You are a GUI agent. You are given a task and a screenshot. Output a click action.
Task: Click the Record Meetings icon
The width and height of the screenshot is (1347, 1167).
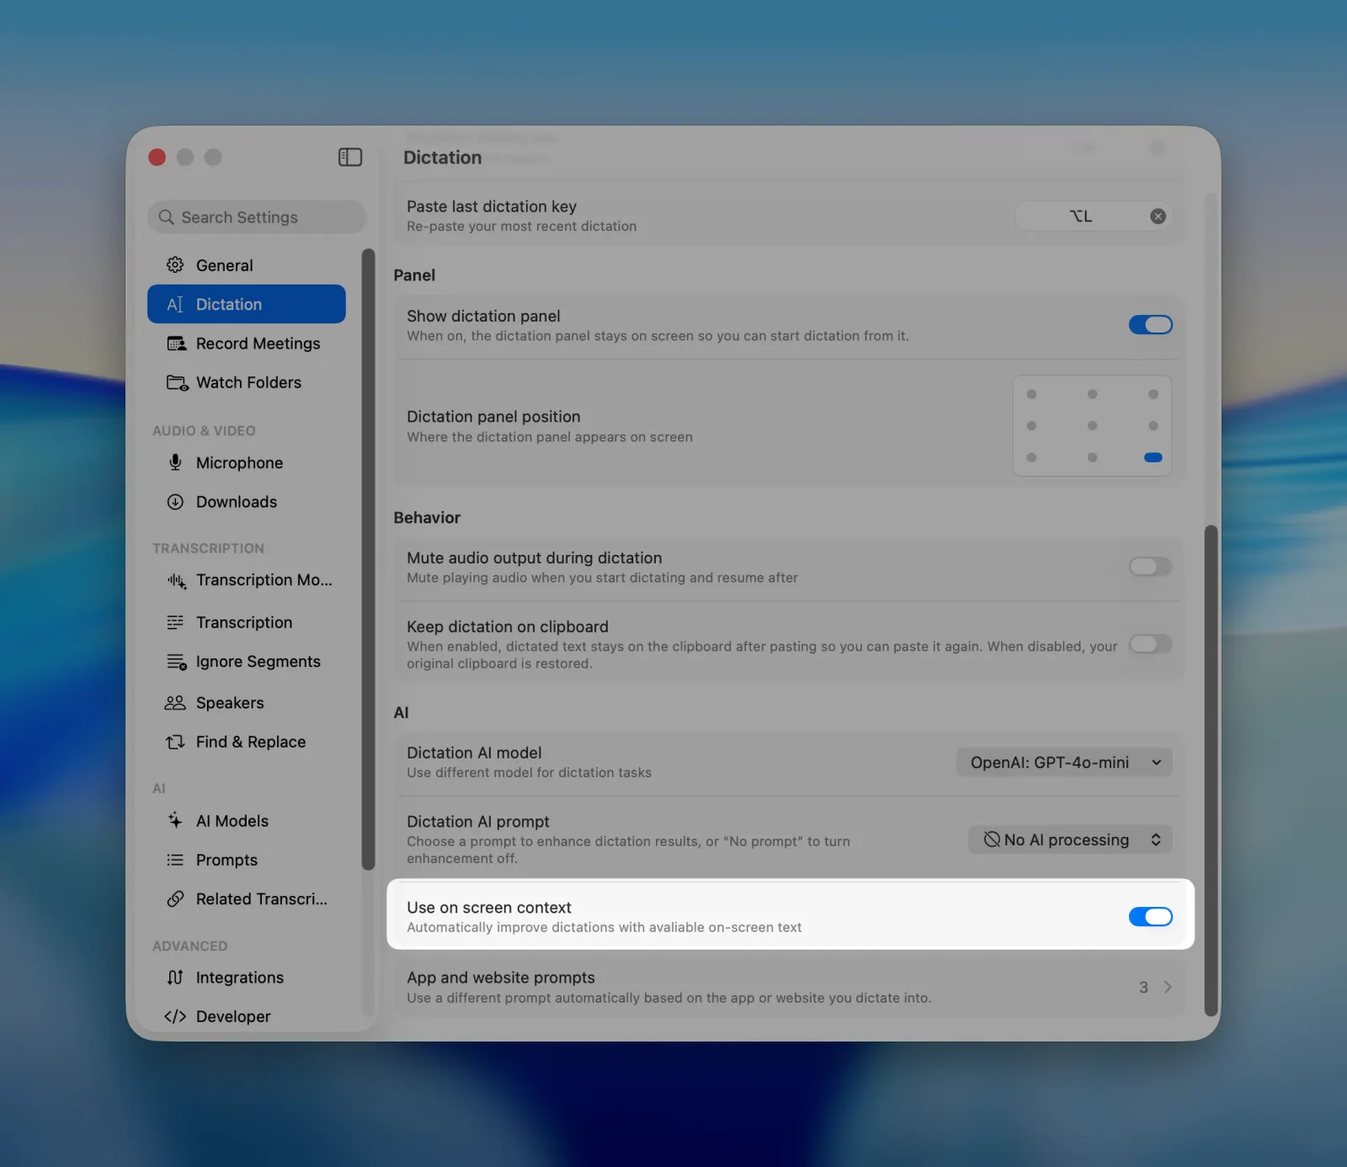(x=176, y=344)
